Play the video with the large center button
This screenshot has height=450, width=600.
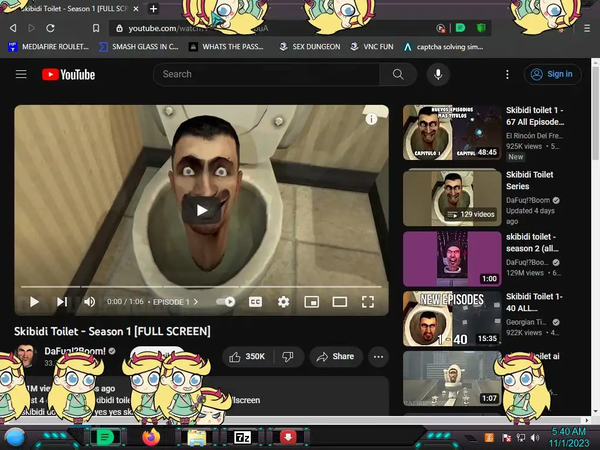[202, 210]
